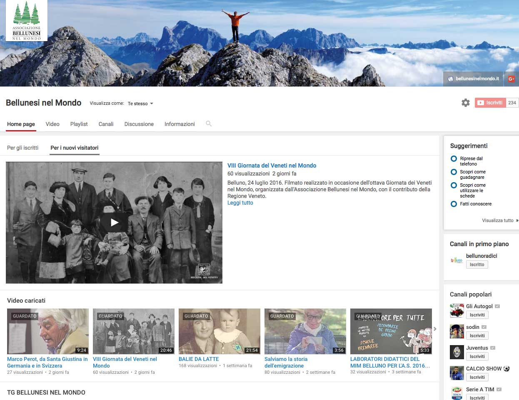Expand 'Visualizza tutto' in Suggerimenti
Screen dimensions: 519x400
pyautogui.click(x=500, y=220)
